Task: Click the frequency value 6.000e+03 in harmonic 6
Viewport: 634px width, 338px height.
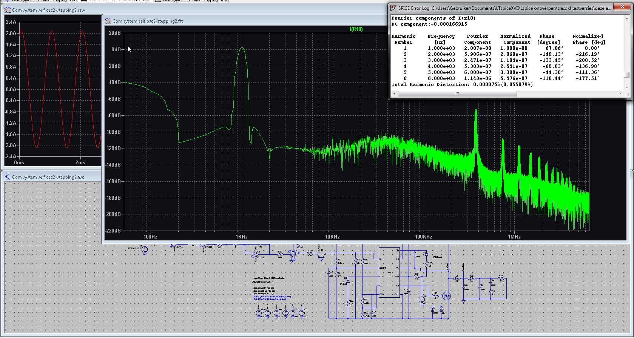Action: point(441,78)
